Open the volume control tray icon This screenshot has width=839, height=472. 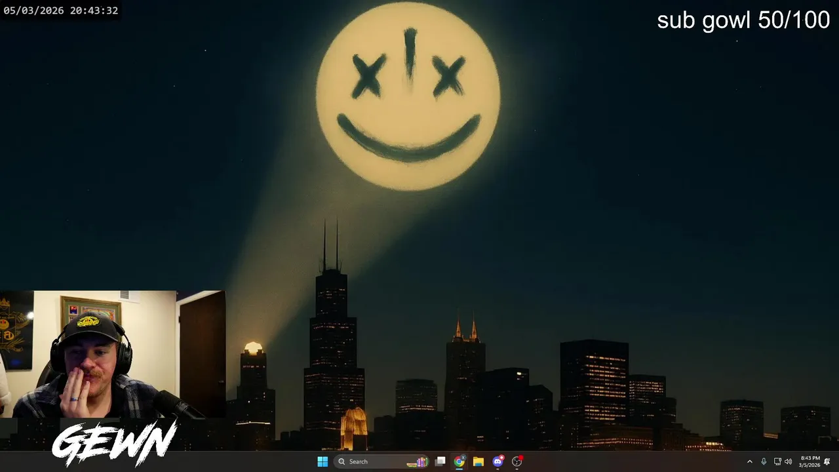(x=789, y=462)
